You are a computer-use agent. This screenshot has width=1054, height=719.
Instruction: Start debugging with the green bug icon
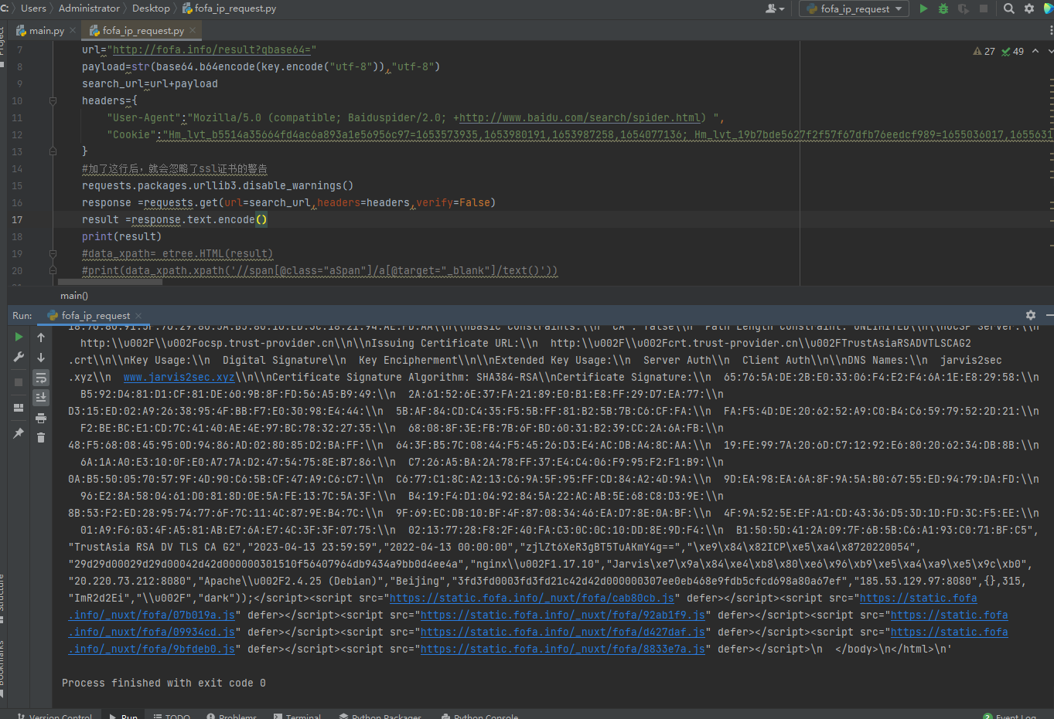click(943, 8)
